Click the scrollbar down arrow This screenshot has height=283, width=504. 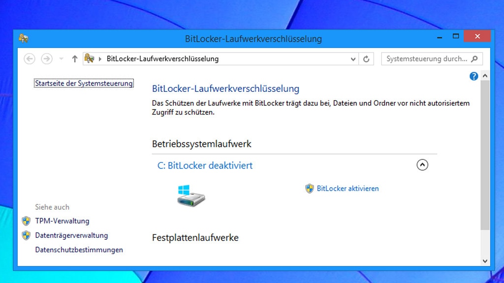[x=485, y=261]
